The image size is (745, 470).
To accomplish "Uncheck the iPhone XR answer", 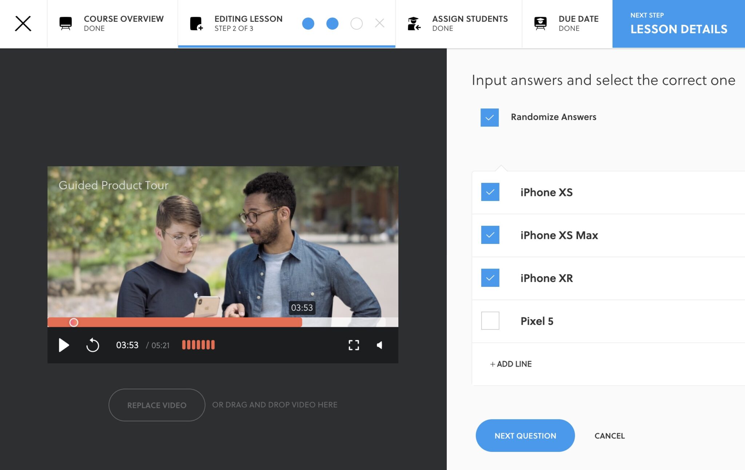I will click(x=490, y=278).
